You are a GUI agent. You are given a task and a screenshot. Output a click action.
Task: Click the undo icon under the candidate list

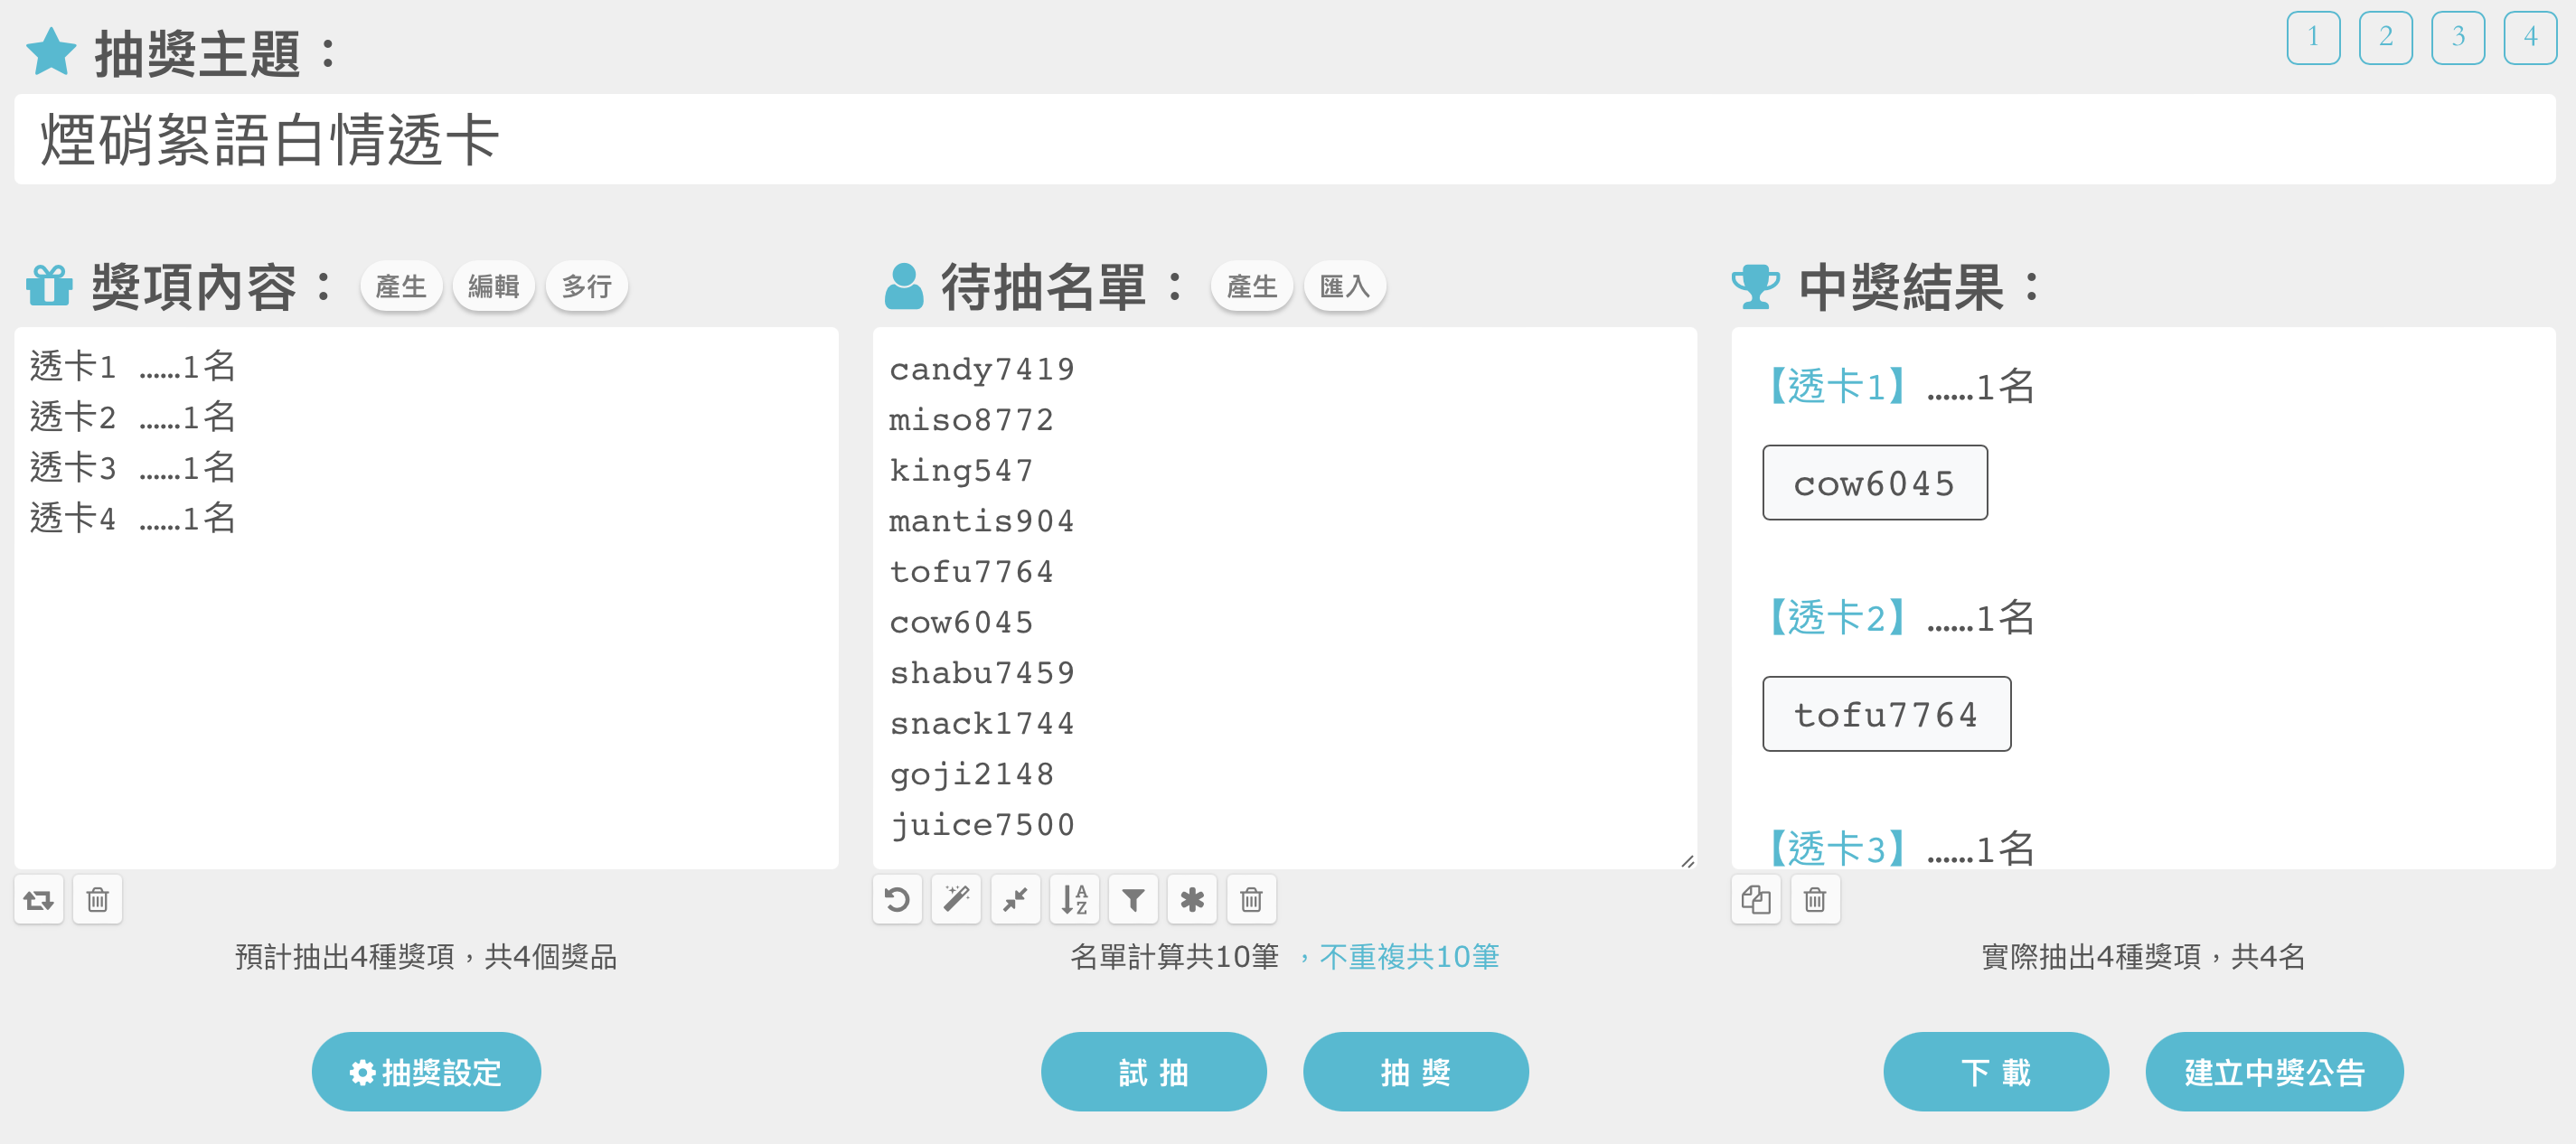click(897, 899)
